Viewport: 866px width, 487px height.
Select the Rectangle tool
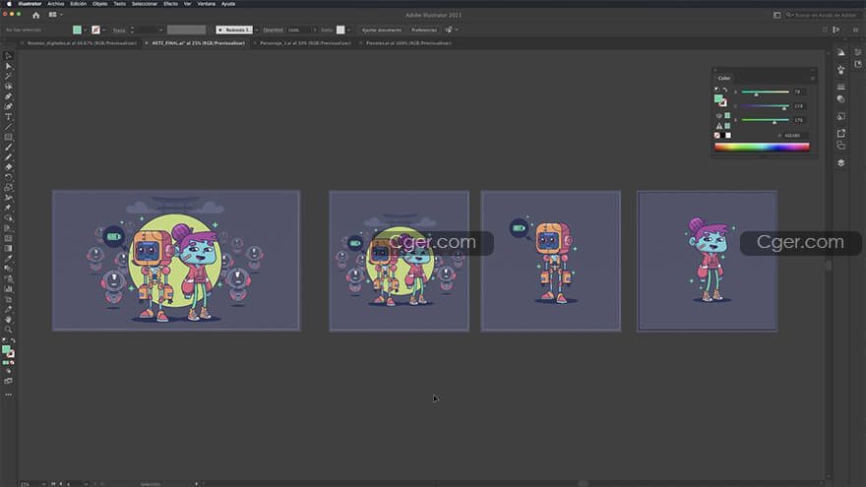pyautogui.click(x=8, y=137)
